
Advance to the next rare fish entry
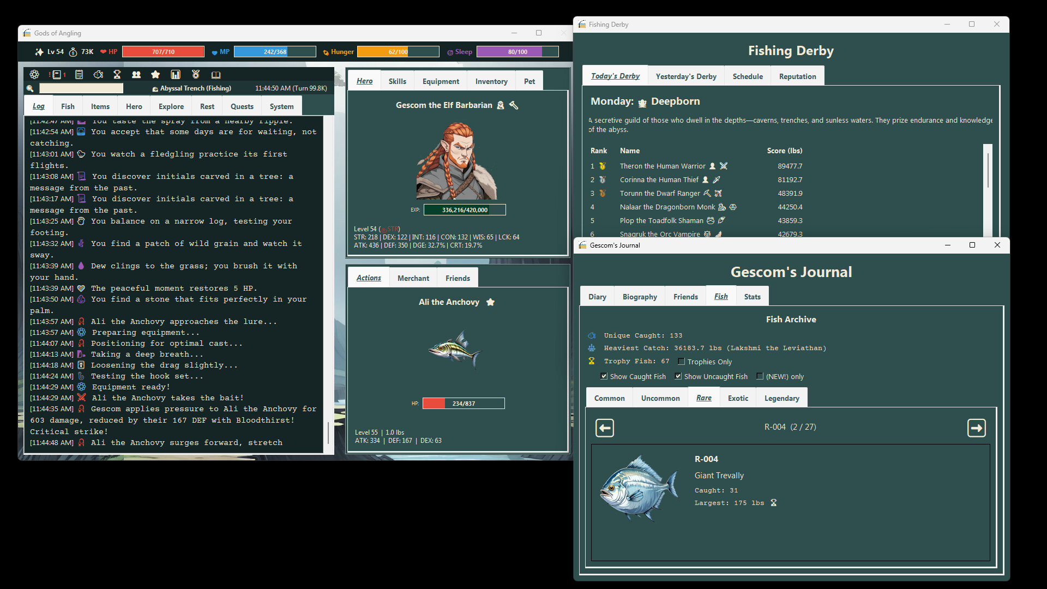[976, 428]
